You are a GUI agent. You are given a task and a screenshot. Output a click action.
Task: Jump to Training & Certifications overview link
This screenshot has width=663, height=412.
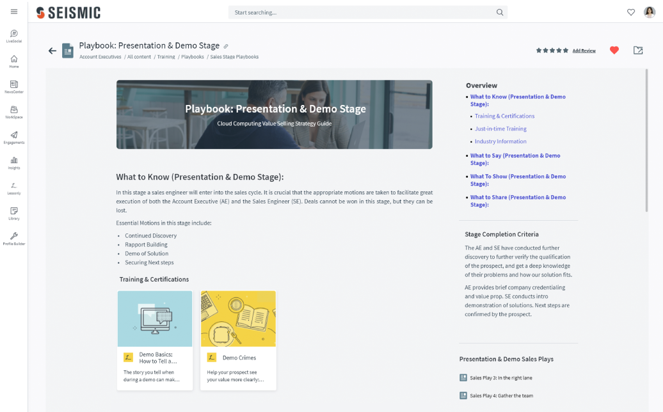[504, 116]
